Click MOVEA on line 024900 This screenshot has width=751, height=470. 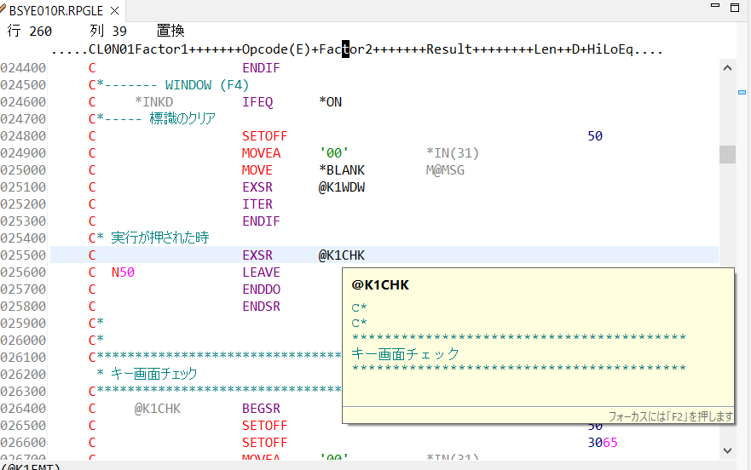pos(261,153)
